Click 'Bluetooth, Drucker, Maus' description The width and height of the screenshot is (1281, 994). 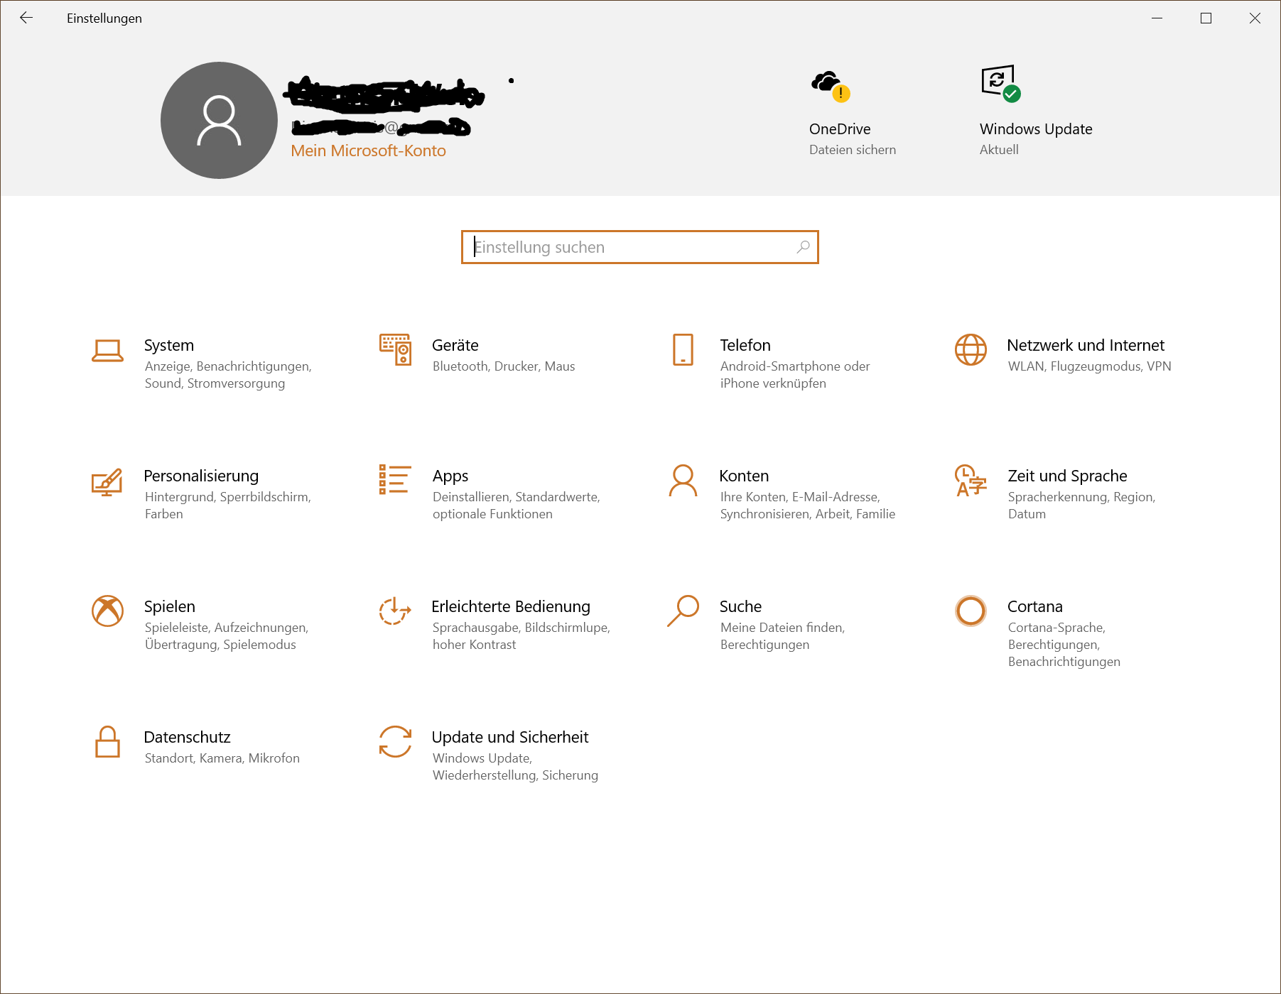504,366
